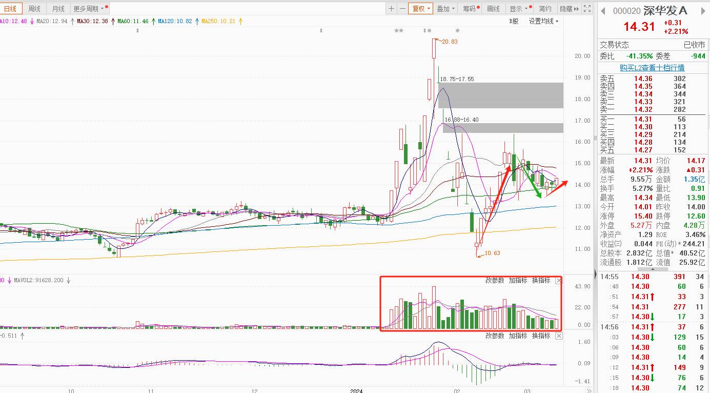Screen dimensions: 710x393
Task: Click collapse arrow above the tick list
Action: point(653,269)
